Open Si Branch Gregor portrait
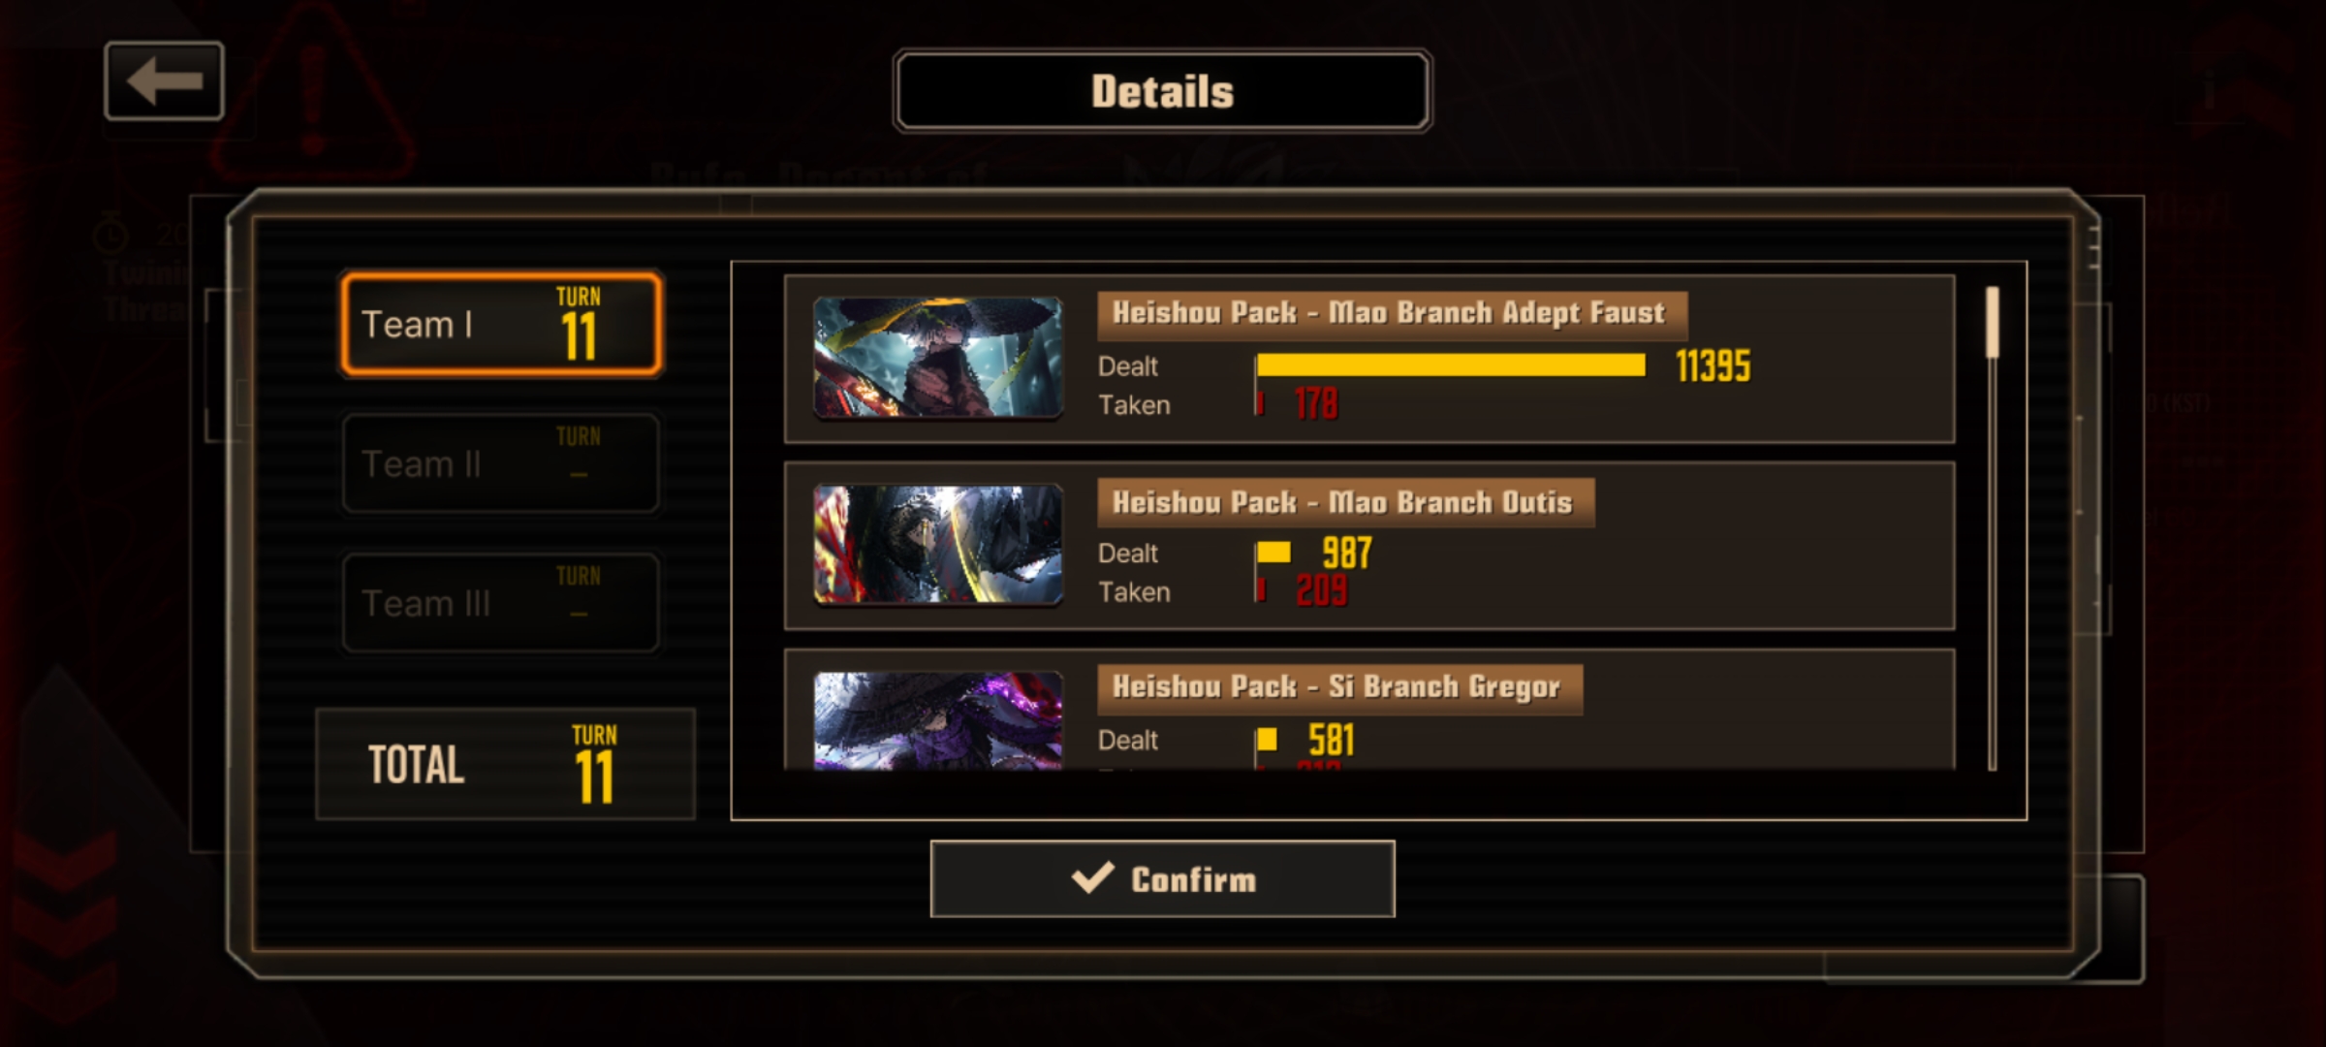Viewport: 2326px width, 1047px height. 937,721
